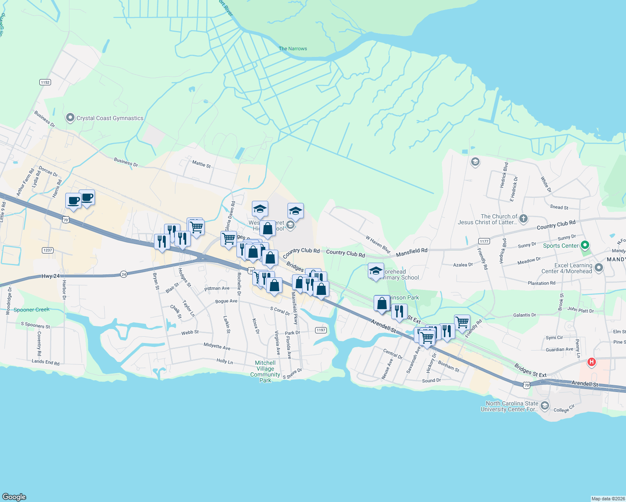The image size is (626, 502).
Task: Select the right coffee cup marker near Harris Rd
Action: coord(87,198)
